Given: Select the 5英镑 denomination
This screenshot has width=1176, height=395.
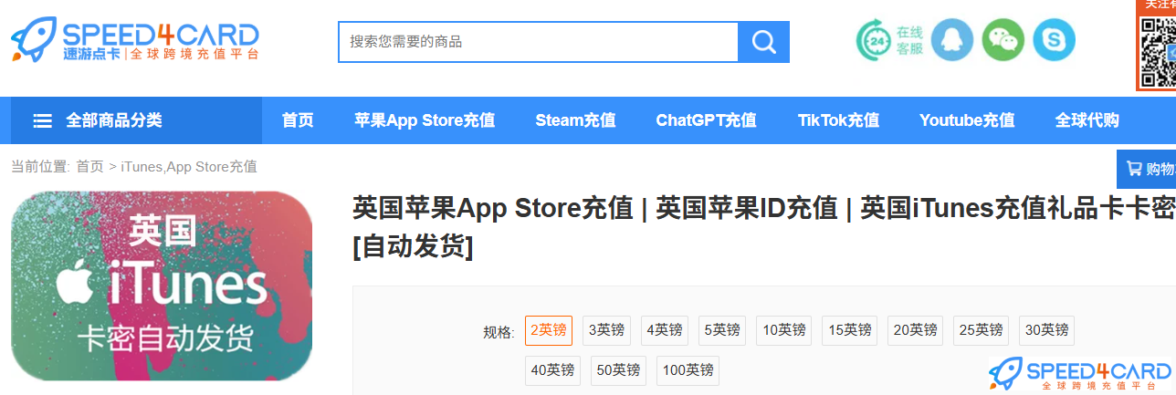Looking at the screenshot, I should pos(722,330).
